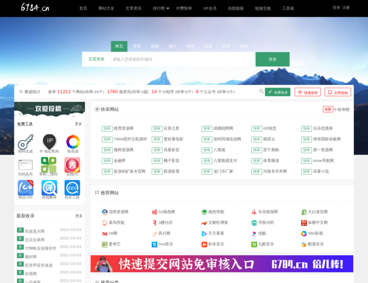This screenshot has width=368, height=283.
Task: Click the 52戒色网 red icon
Action: (x=154, y=212)
